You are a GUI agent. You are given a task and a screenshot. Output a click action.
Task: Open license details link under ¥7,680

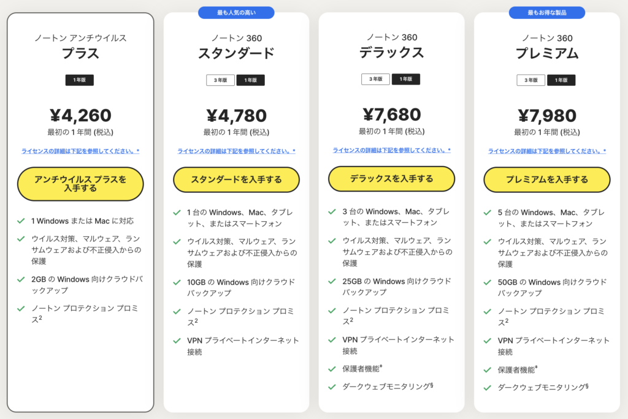coord(391,150)
